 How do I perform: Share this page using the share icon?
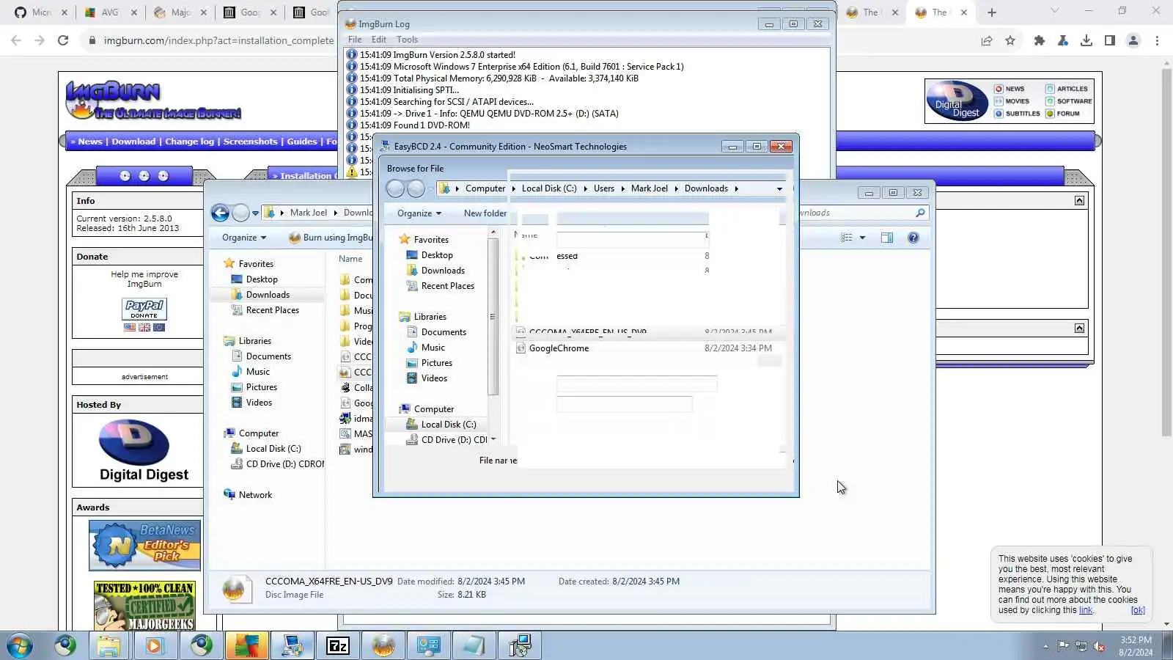pos(987,40)
